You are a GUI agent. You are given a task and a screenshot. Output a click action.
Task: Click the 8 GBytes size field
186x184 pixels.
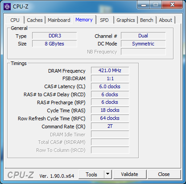tap(54, 44)
